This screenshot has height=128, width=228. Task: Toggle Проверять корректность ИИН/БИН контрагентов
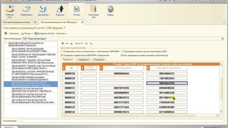click(62, 55)
